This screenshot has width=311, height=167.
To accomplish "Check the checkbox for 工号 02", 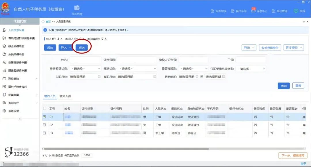I will point(45,125).
